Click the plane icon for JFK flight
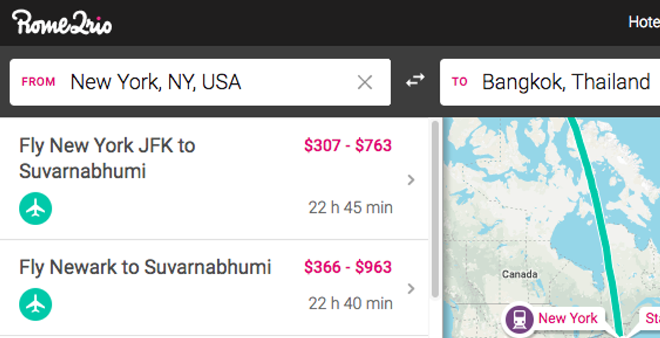Screen dimensions: 660x338 (x=36, y=209)
